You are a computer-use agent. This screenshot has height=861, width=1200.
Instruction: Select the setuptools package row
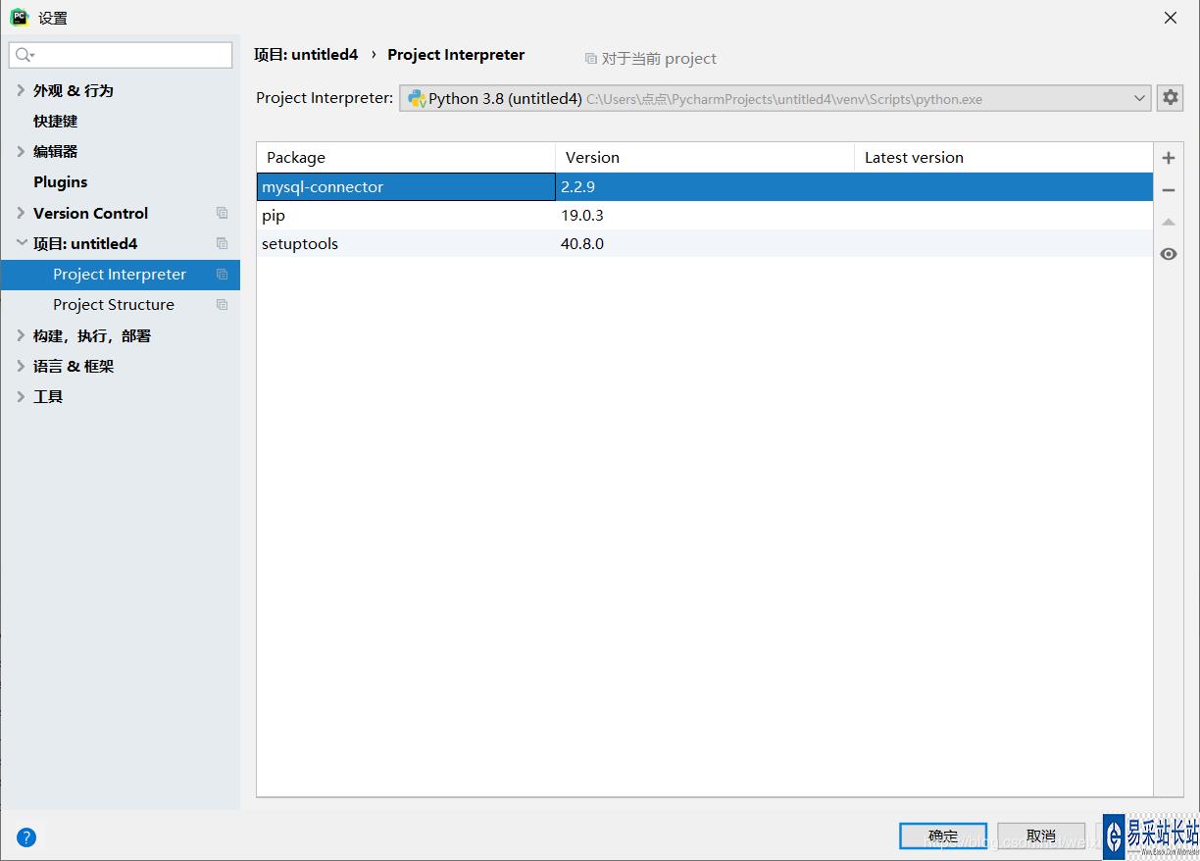[705, 243]
